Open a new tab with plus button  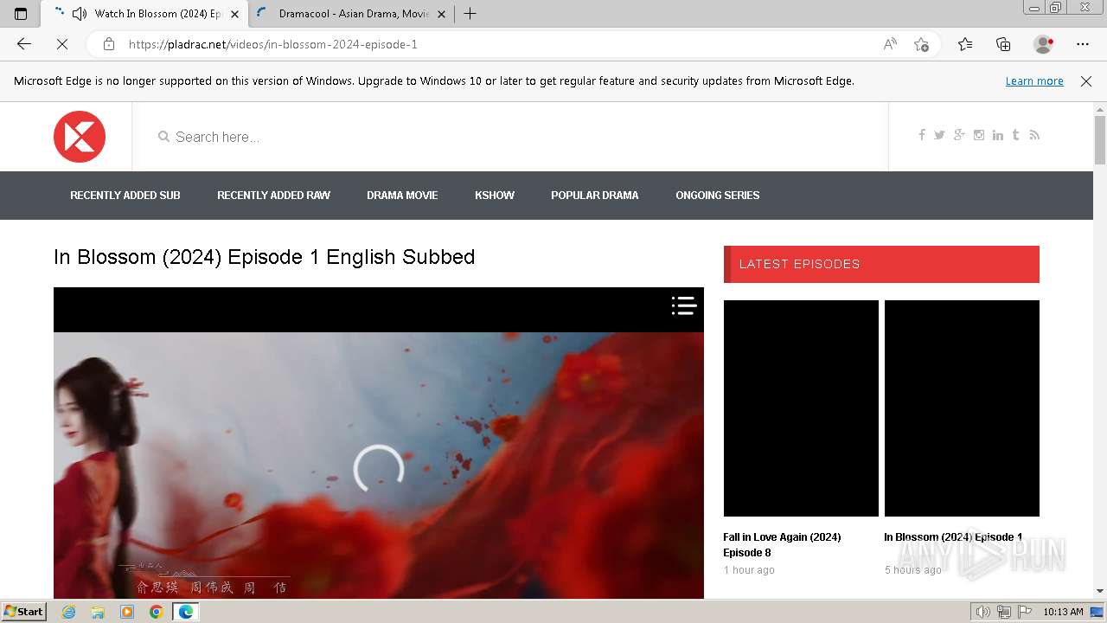[x=470, y=14]
